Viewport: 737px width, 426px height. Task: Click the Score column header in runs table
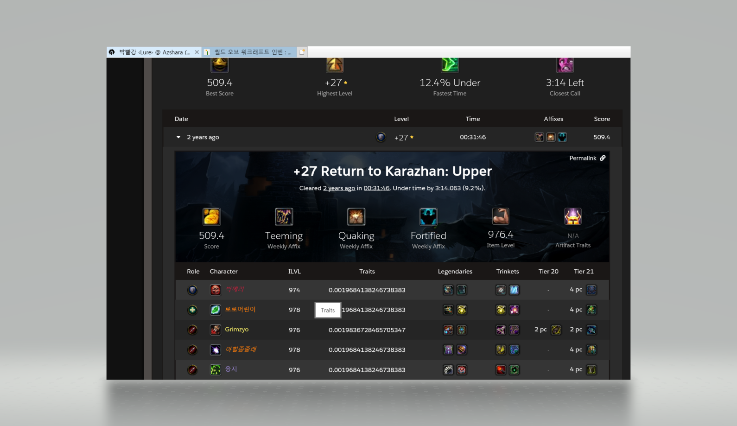point(602,119)
